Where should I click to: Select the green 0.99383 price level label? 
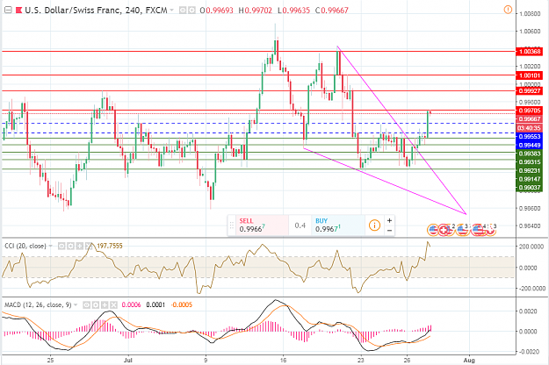click(530, 154)
